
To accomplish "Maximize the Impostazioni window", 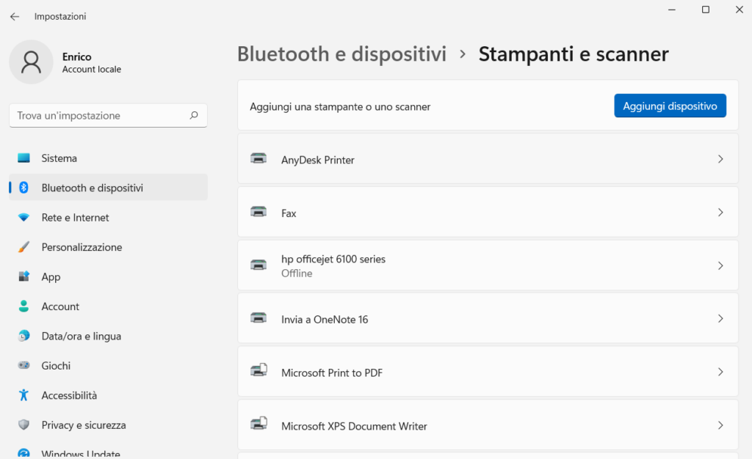I will click(706, 10).
